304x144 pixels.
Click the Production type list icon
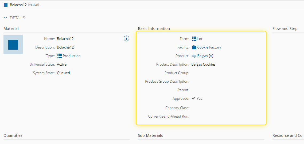60,56
